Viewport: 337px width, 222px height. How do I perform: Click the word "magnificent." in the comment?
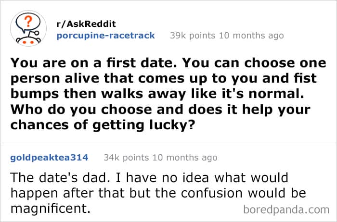tap(50, 210)
